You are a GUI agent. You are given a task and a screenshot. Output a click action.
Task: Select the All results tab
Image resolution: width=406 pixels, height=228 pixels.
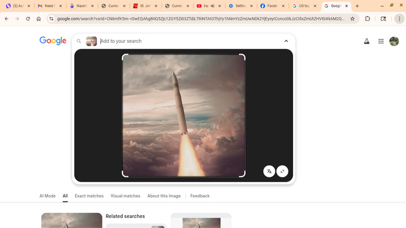(x=65, y=196)
